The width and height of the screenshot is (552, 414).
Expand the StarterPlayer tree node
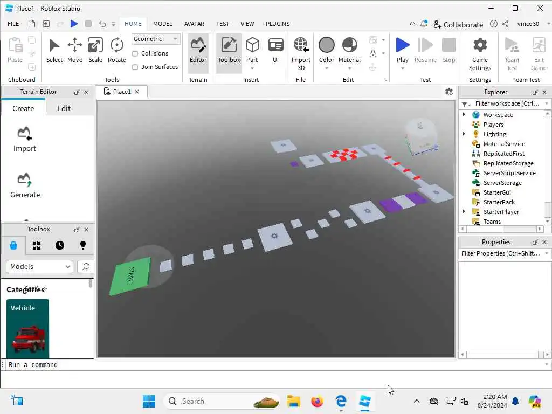464,211
